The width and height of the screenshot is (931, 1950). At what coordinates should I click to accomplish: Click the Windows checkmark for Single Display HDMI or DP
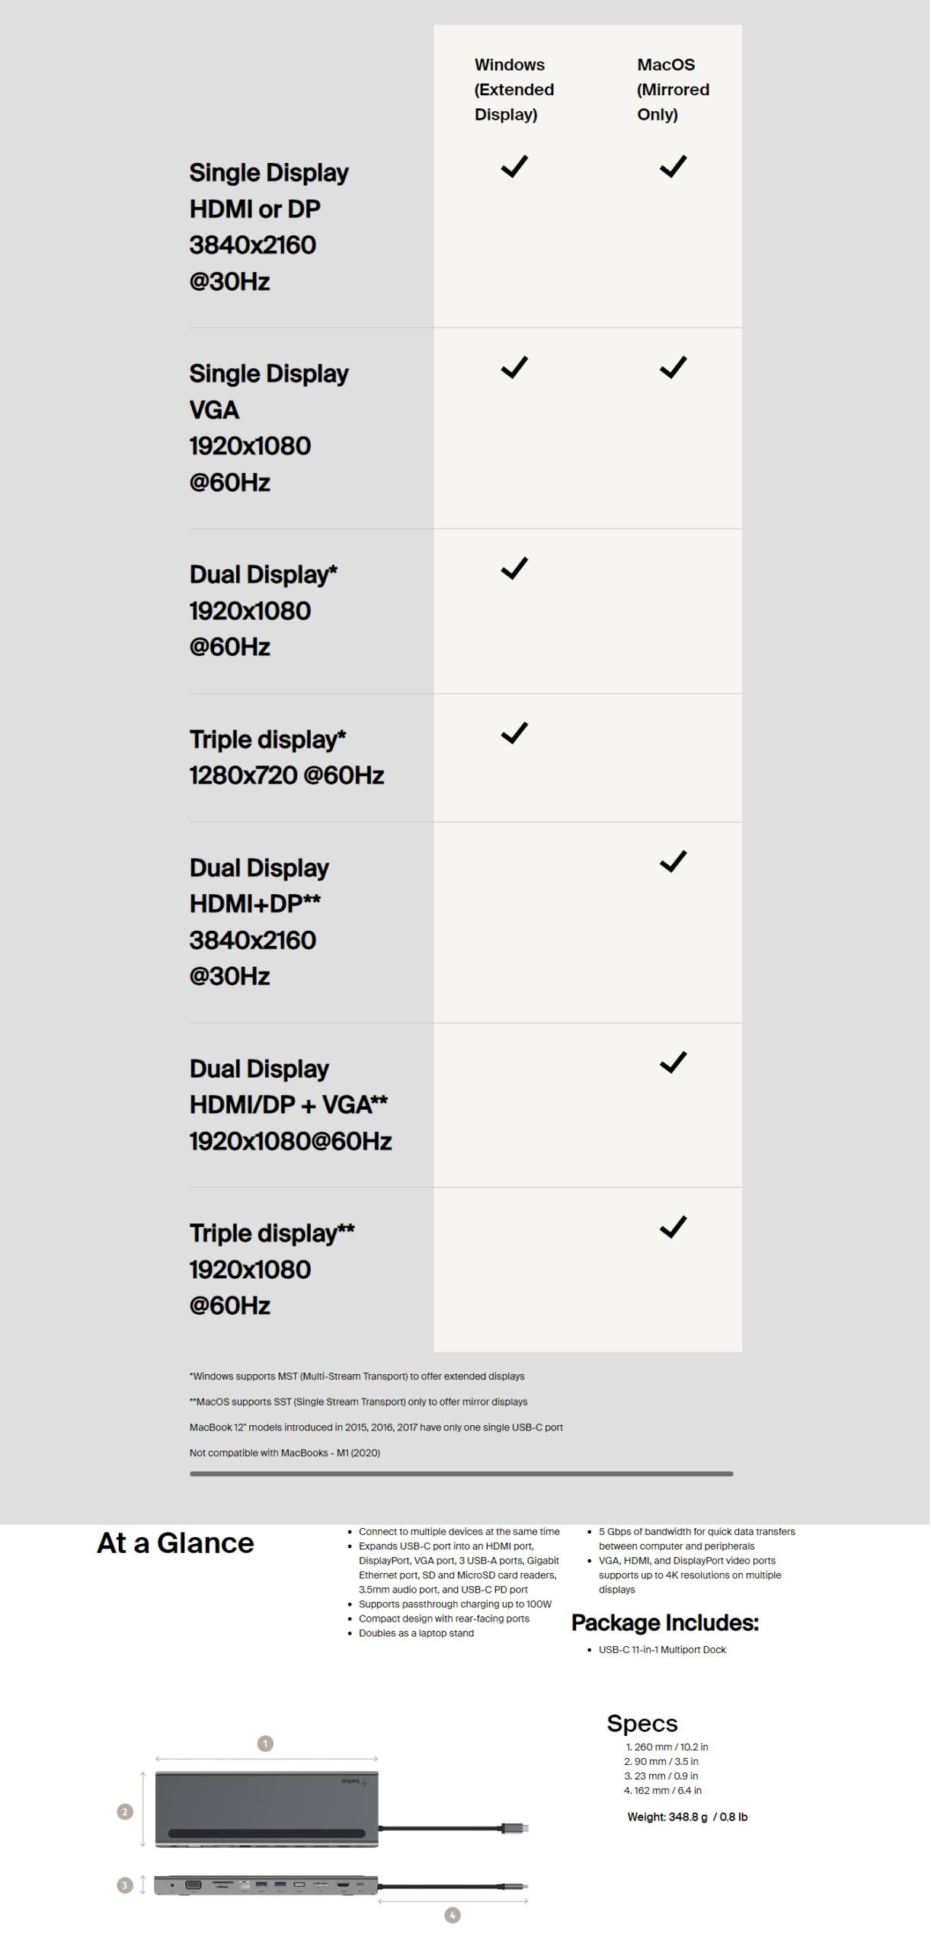point(514,166)
